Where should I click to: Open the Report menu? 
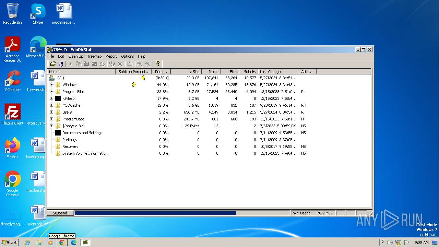[111, 56]
